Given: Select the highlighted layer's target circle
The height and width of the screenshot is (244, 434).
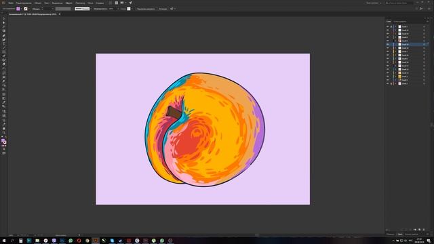Looking at the screenshot, I should 424,44.
